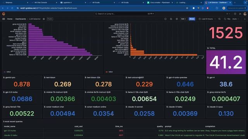
Task: Click the $: gpt-4 panel value 38.6
Action: coord(226,84)
